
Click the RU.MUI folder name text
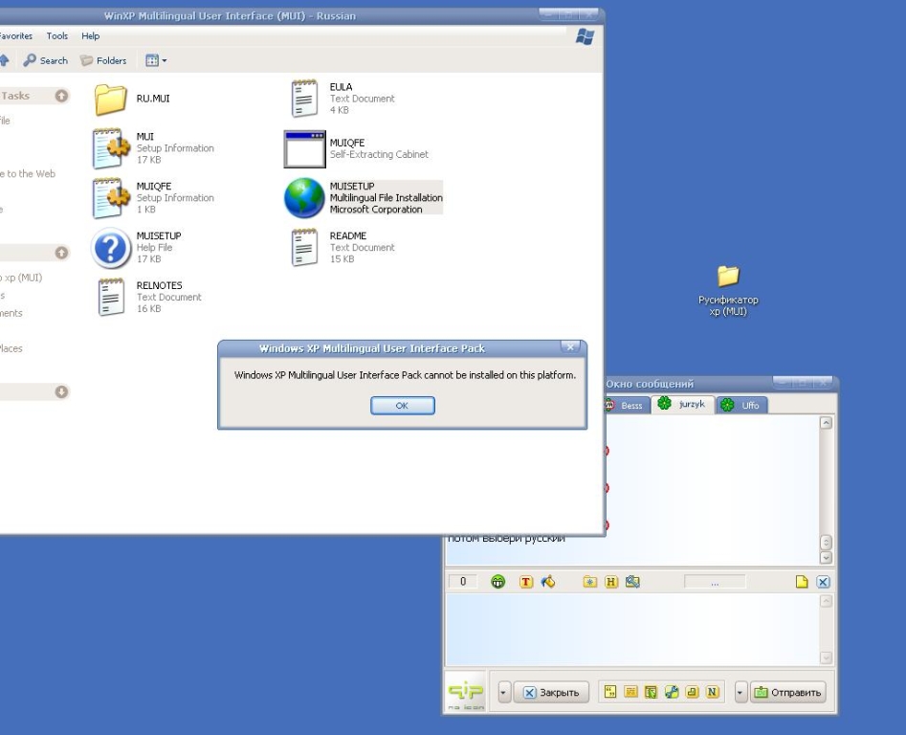click(153, 99)
